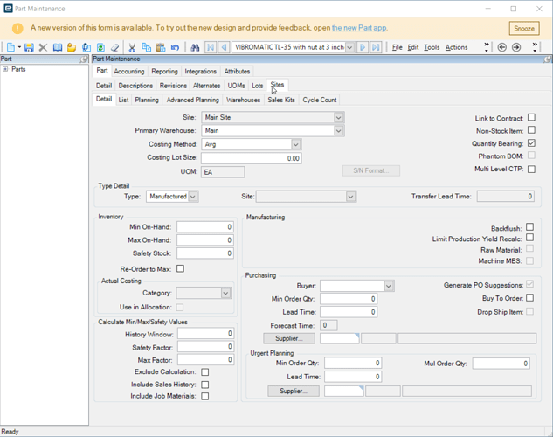Viewport: 553px width, 437px height.
Task: Open the File menu
Action: click(397, 47)
